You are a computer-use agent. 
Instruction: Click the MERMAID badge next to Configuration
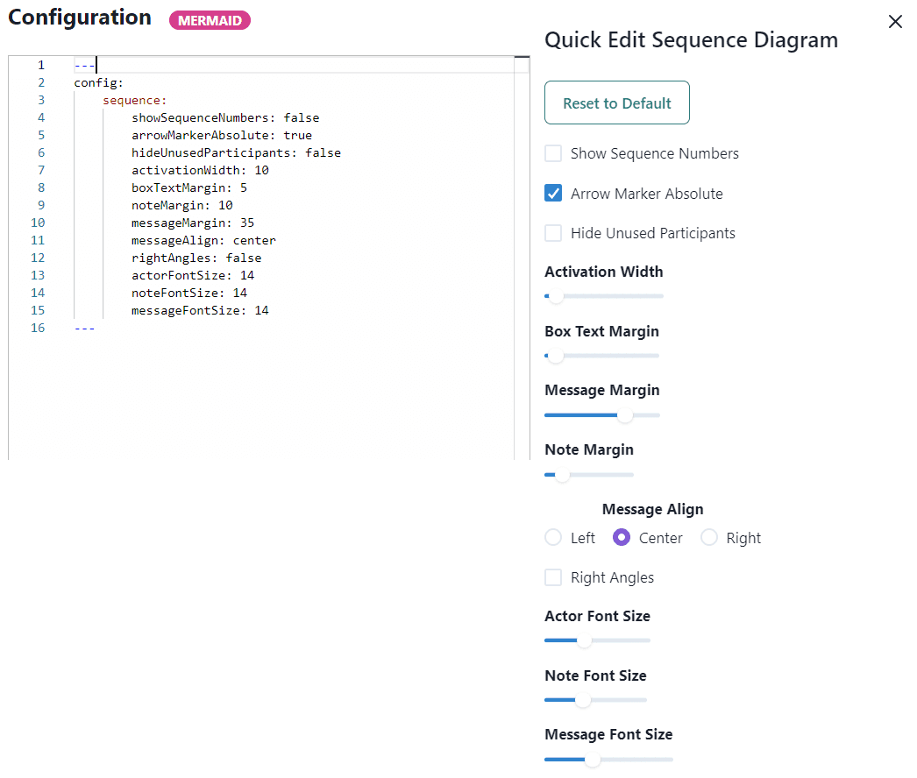click(210, 19)
